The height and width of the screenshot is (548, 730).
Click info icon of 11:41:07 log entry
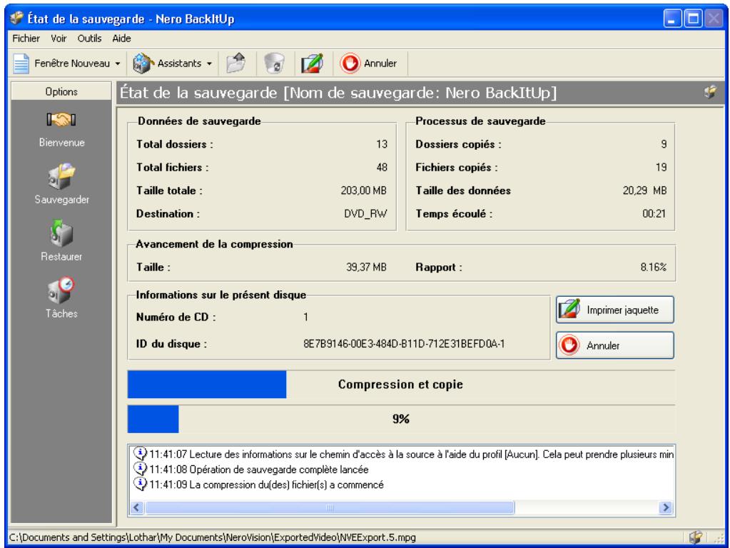(x=140, y=453)
